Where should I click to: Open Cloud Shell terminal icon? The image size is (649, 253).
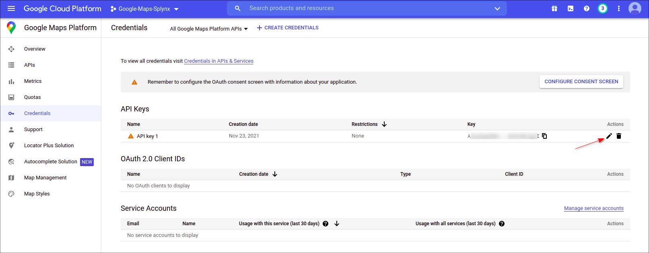click(x=571, y=8)
